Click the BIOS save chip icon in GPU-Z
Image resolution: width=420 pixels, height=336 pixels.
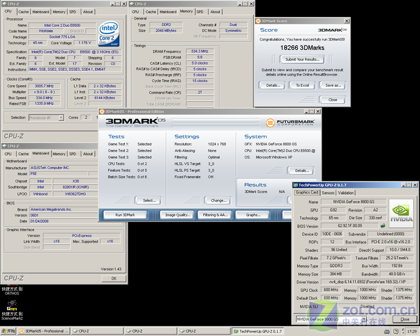point(383,226)
